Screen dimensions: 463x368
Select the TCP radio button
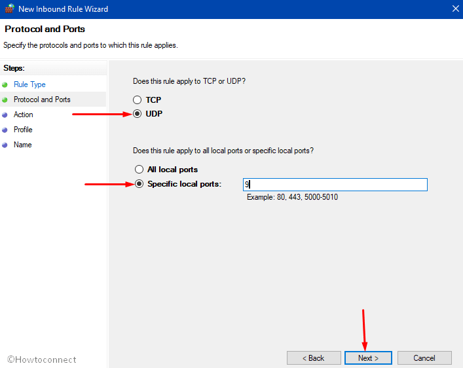pos(137,100)
